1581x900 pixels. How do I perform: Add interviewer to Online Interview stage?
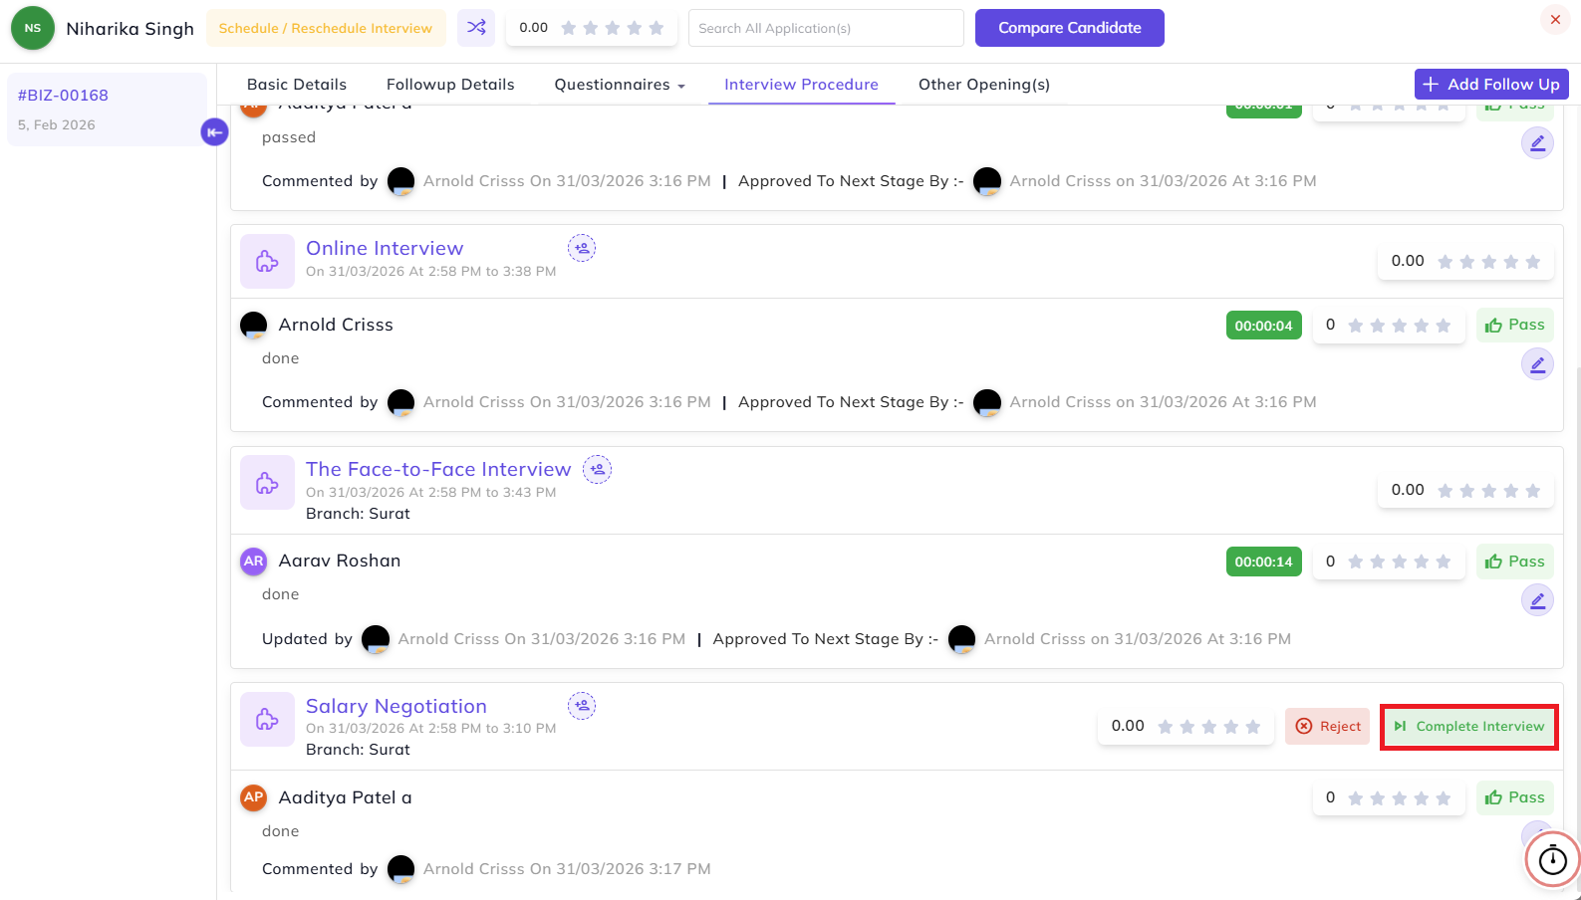pyautogui.click(x=582, y=248)
